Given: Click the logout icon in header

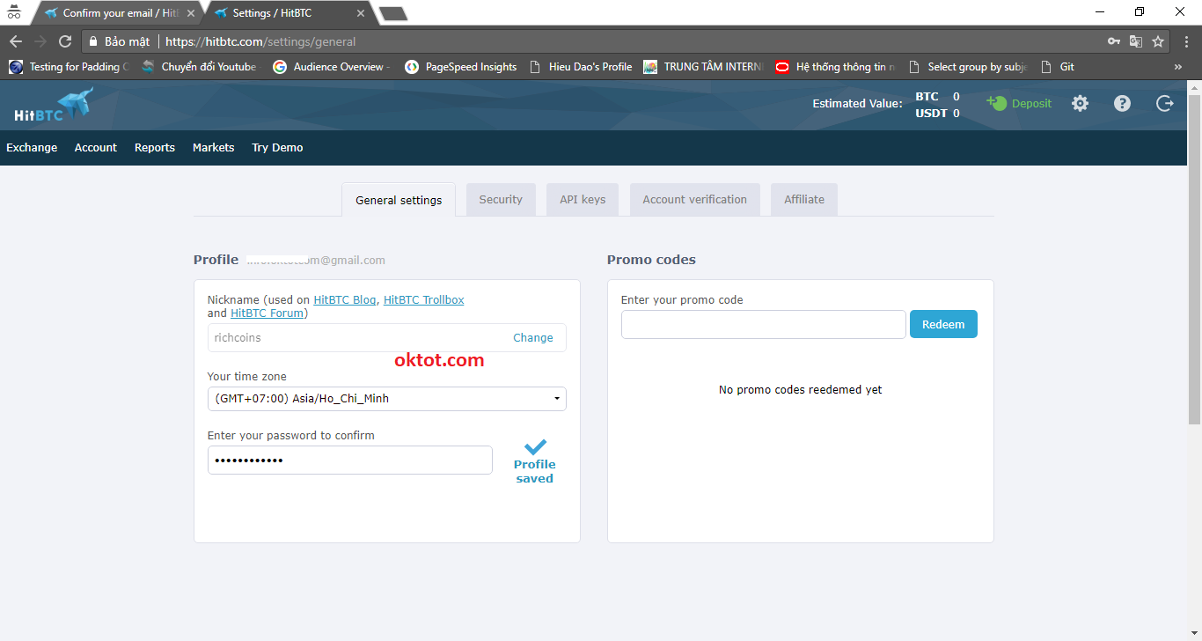Looking at the screenshot, I should click(1164, 104).
